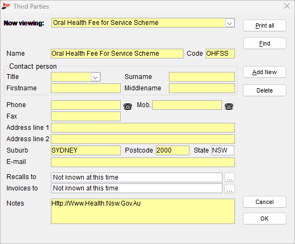The height and width of the screenshot is (244, 295).
Task: Focus the Address line 1 field
Action: 143,128
